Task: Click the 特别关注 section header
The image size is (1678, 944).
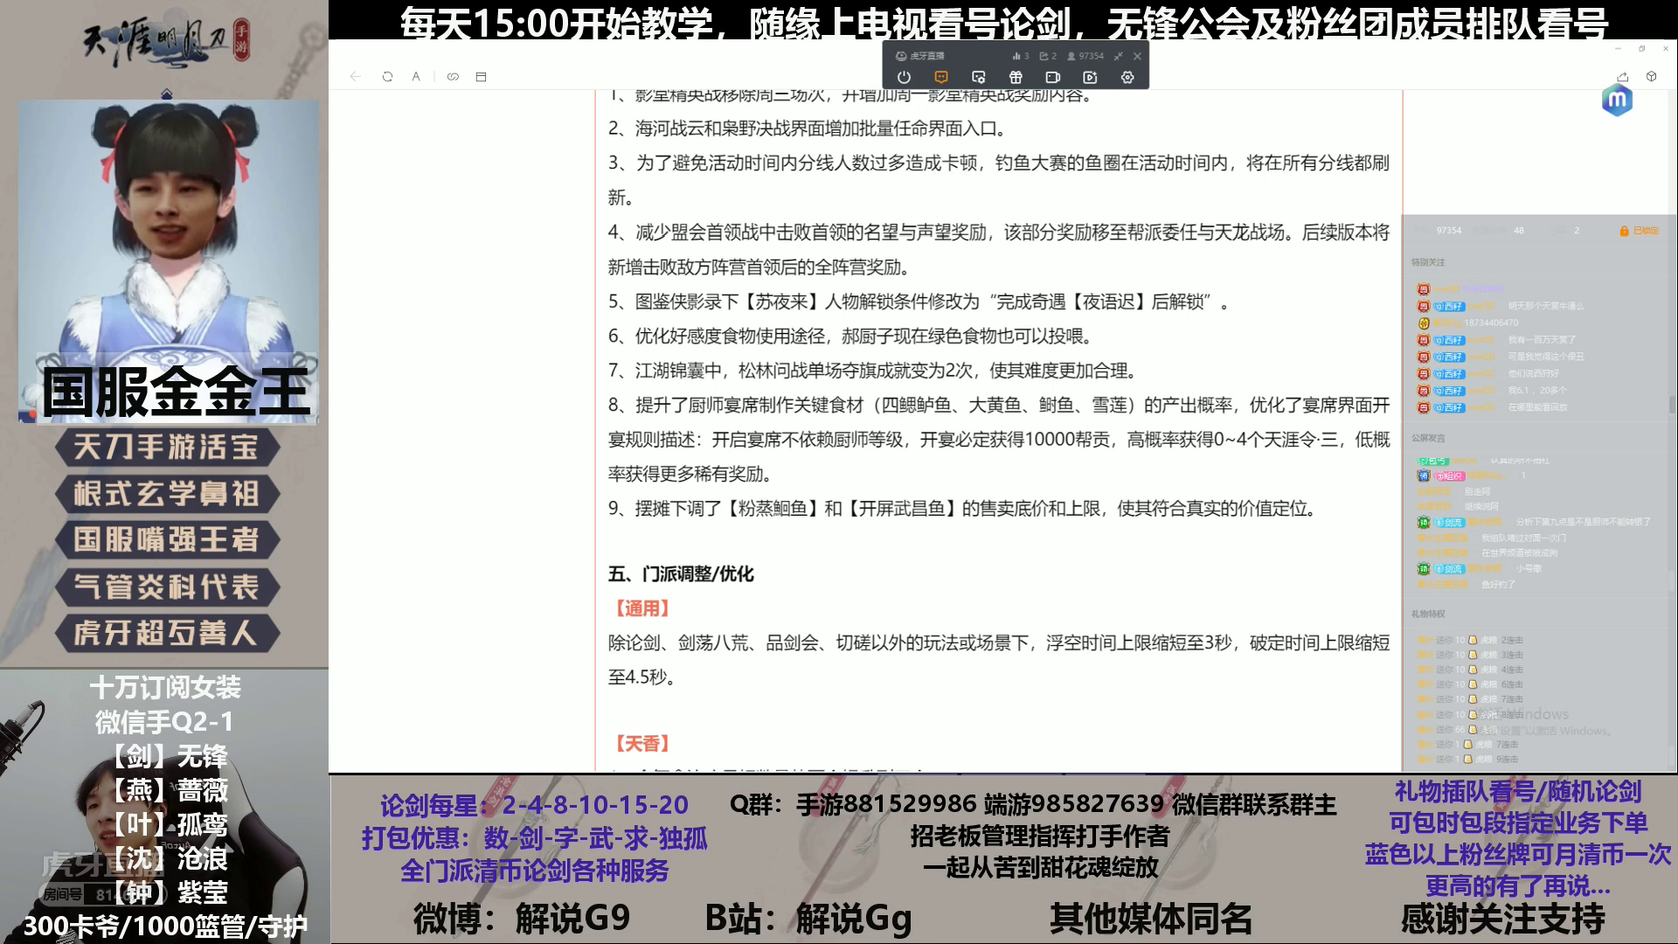Action: [1428, 262]
